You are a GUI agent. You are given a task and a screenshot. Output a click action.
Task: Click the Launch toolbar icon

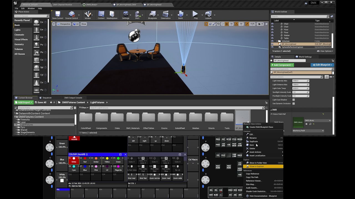click(208, 15)
